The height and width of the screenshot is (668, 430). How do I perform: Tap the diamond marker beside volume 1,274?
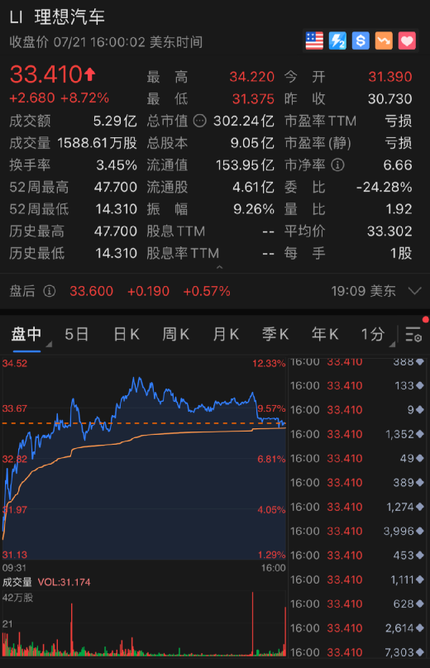(420, 507)
